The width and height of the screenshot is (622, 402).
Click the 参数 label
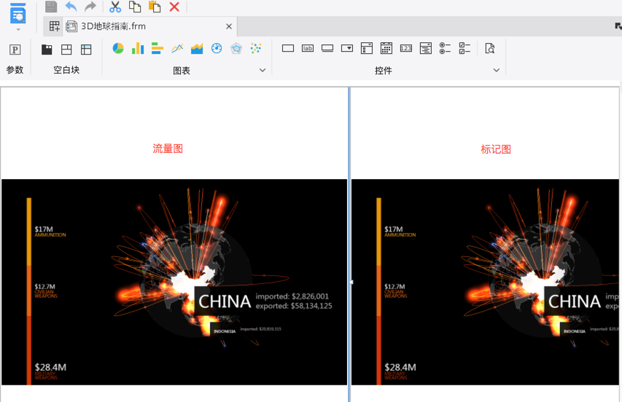pyautogui.click(x=15, y=70)
